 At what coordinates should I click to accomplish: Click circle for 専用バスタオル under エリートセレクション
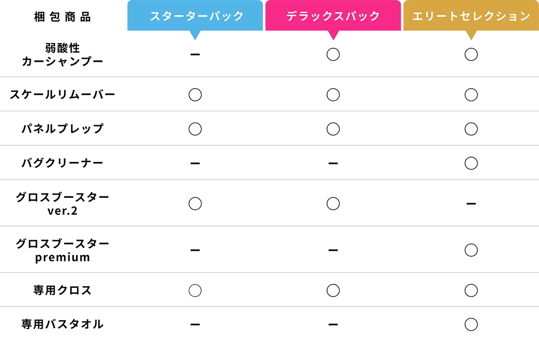click(471, 324)
